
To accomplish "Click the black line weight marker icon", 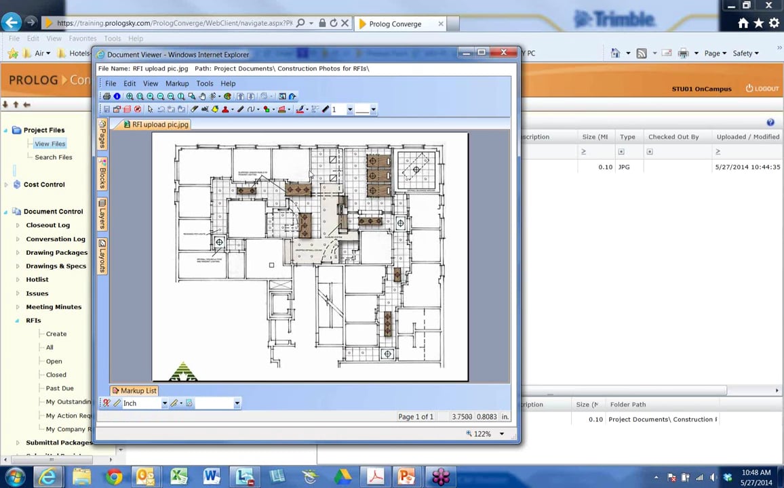I will 326,109.
